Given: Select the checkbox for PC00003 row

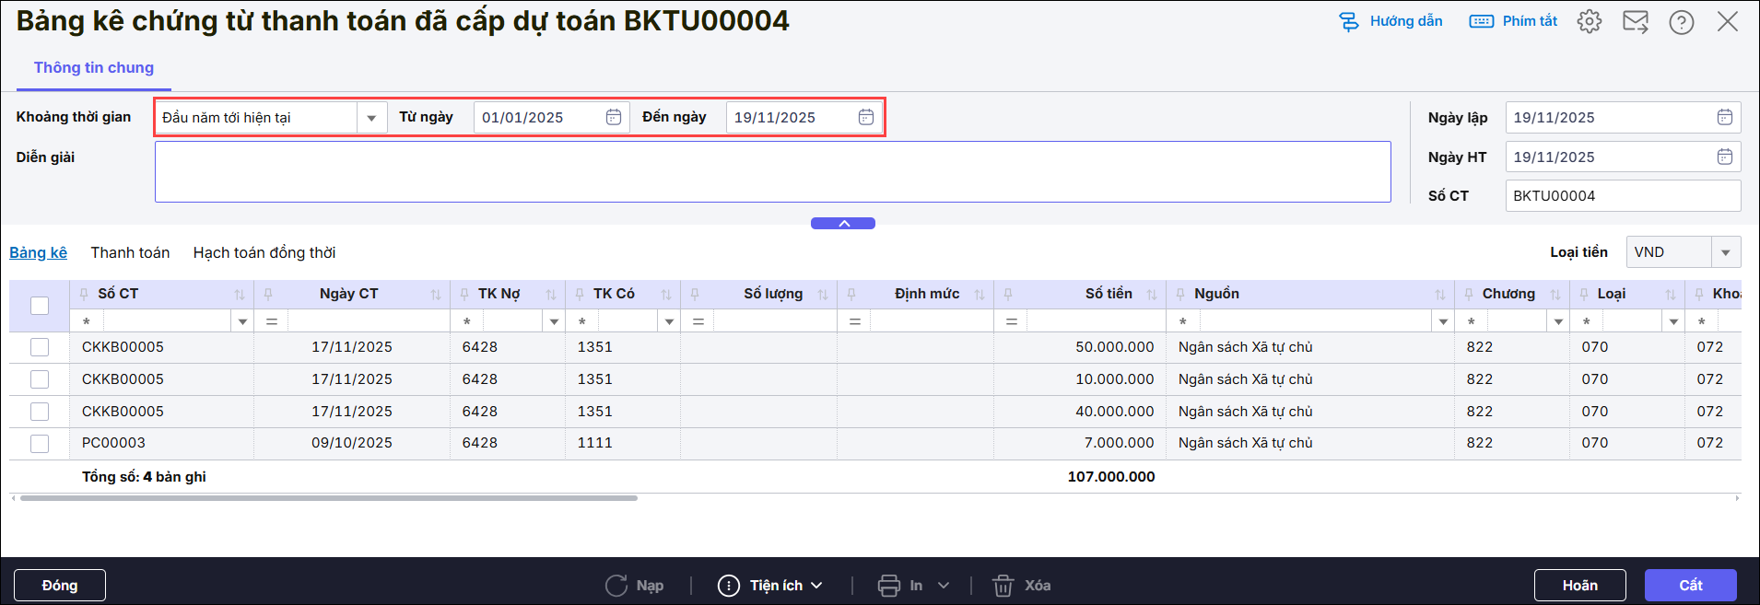Looking at the screenshot, I should pyautogui.click(x=40, y=443).
